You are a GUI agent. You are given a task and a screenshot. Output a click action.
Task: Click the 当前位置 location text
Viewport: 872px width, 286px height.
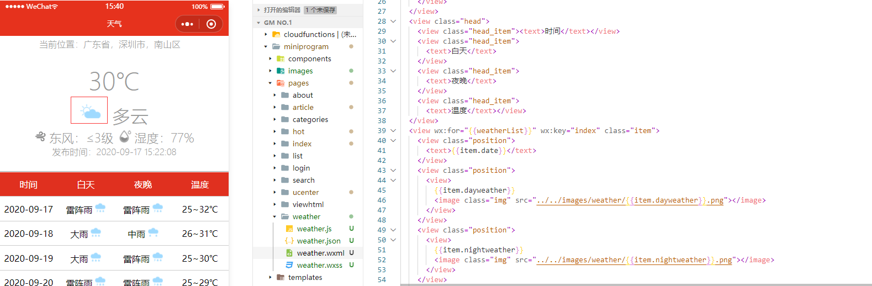[x=110, y=45]
